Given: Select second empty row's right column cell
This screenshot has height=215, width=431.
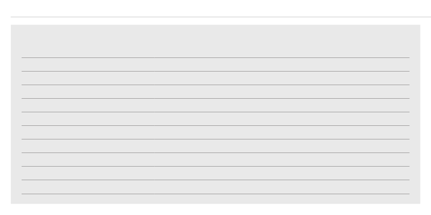Looking at the screenshot, I should click(x=282, y=78).
